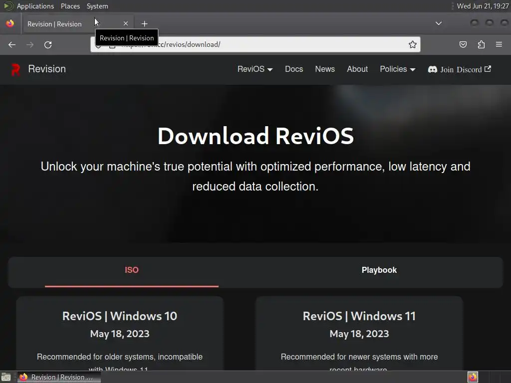511x383 pixels.
Task: Open the Places menu
Action: click(70, 6)
